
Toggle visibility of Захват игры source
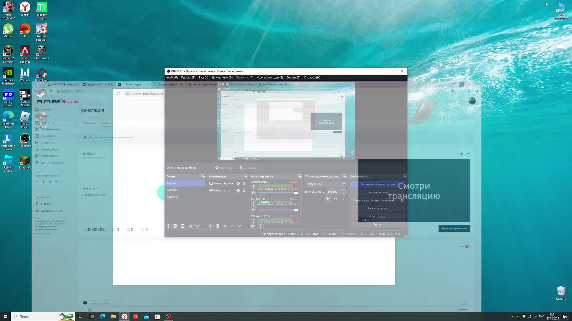click(x=238, y=191)
